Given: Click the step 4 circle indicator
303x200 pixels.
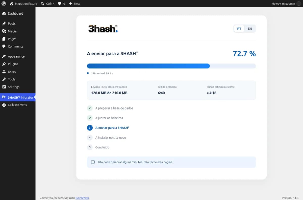Looking at the screenshot, I should click(x=90, y=138).
